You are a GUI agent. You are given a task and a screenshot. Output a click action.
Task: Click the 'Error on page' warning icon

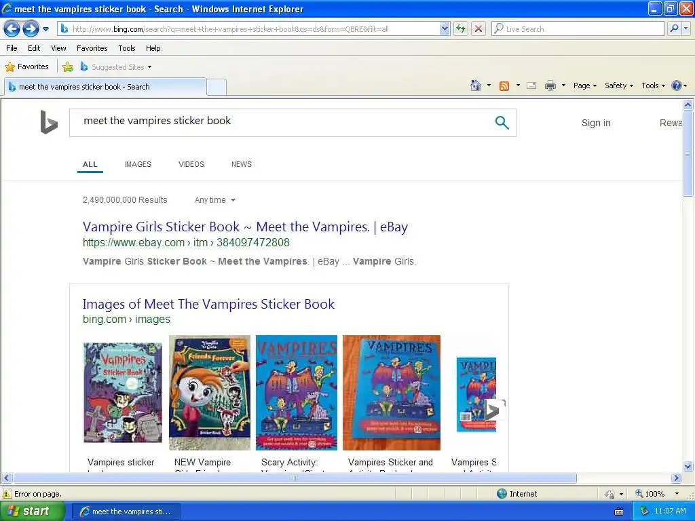tap(6, 494)
